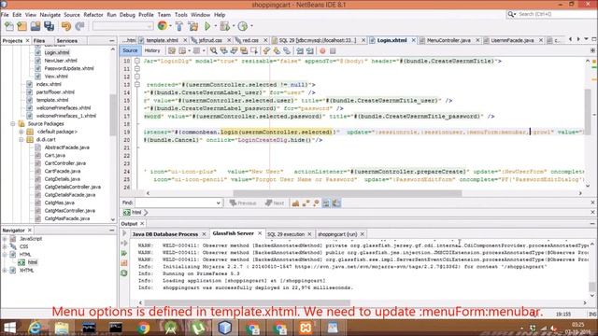
Task: Expand the JavaScript node in Navigator
Action: pyautogui.click(x=5, y=239)
